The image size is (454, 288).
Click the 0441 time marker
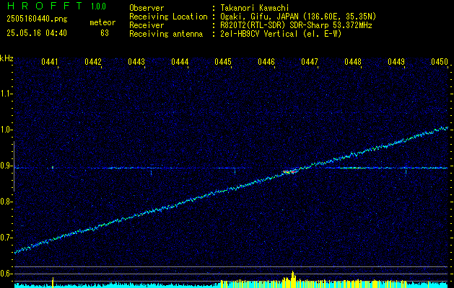(x=50, y=61)
